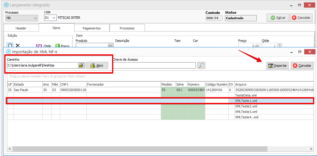Click the Chave de Acesso input field

click(x=154, y=65)
